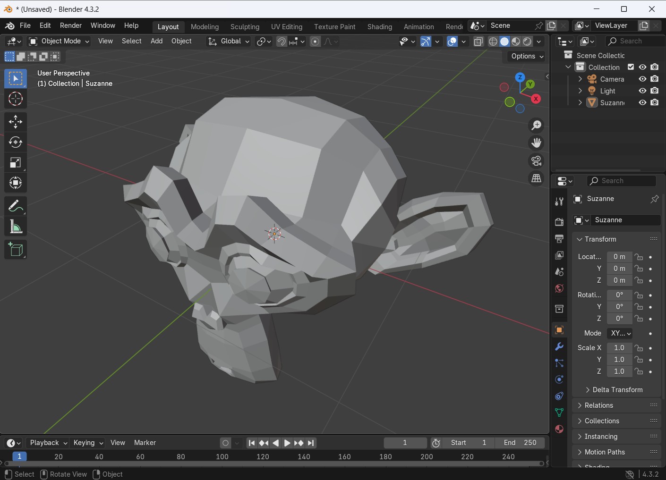Screen dimensions: 666x480
Task: Open the Render menu
Action: 71,25
